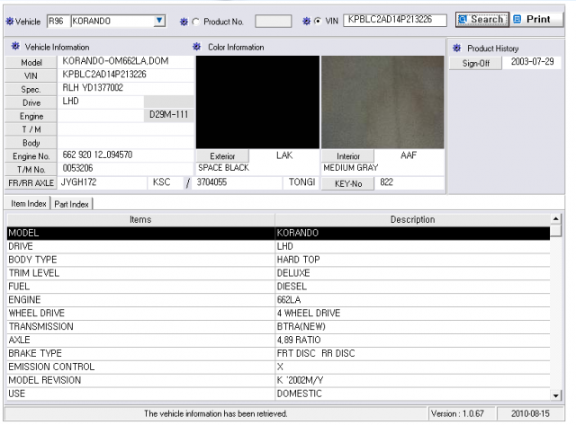Select the Product No. radio button

click(196, 22)
